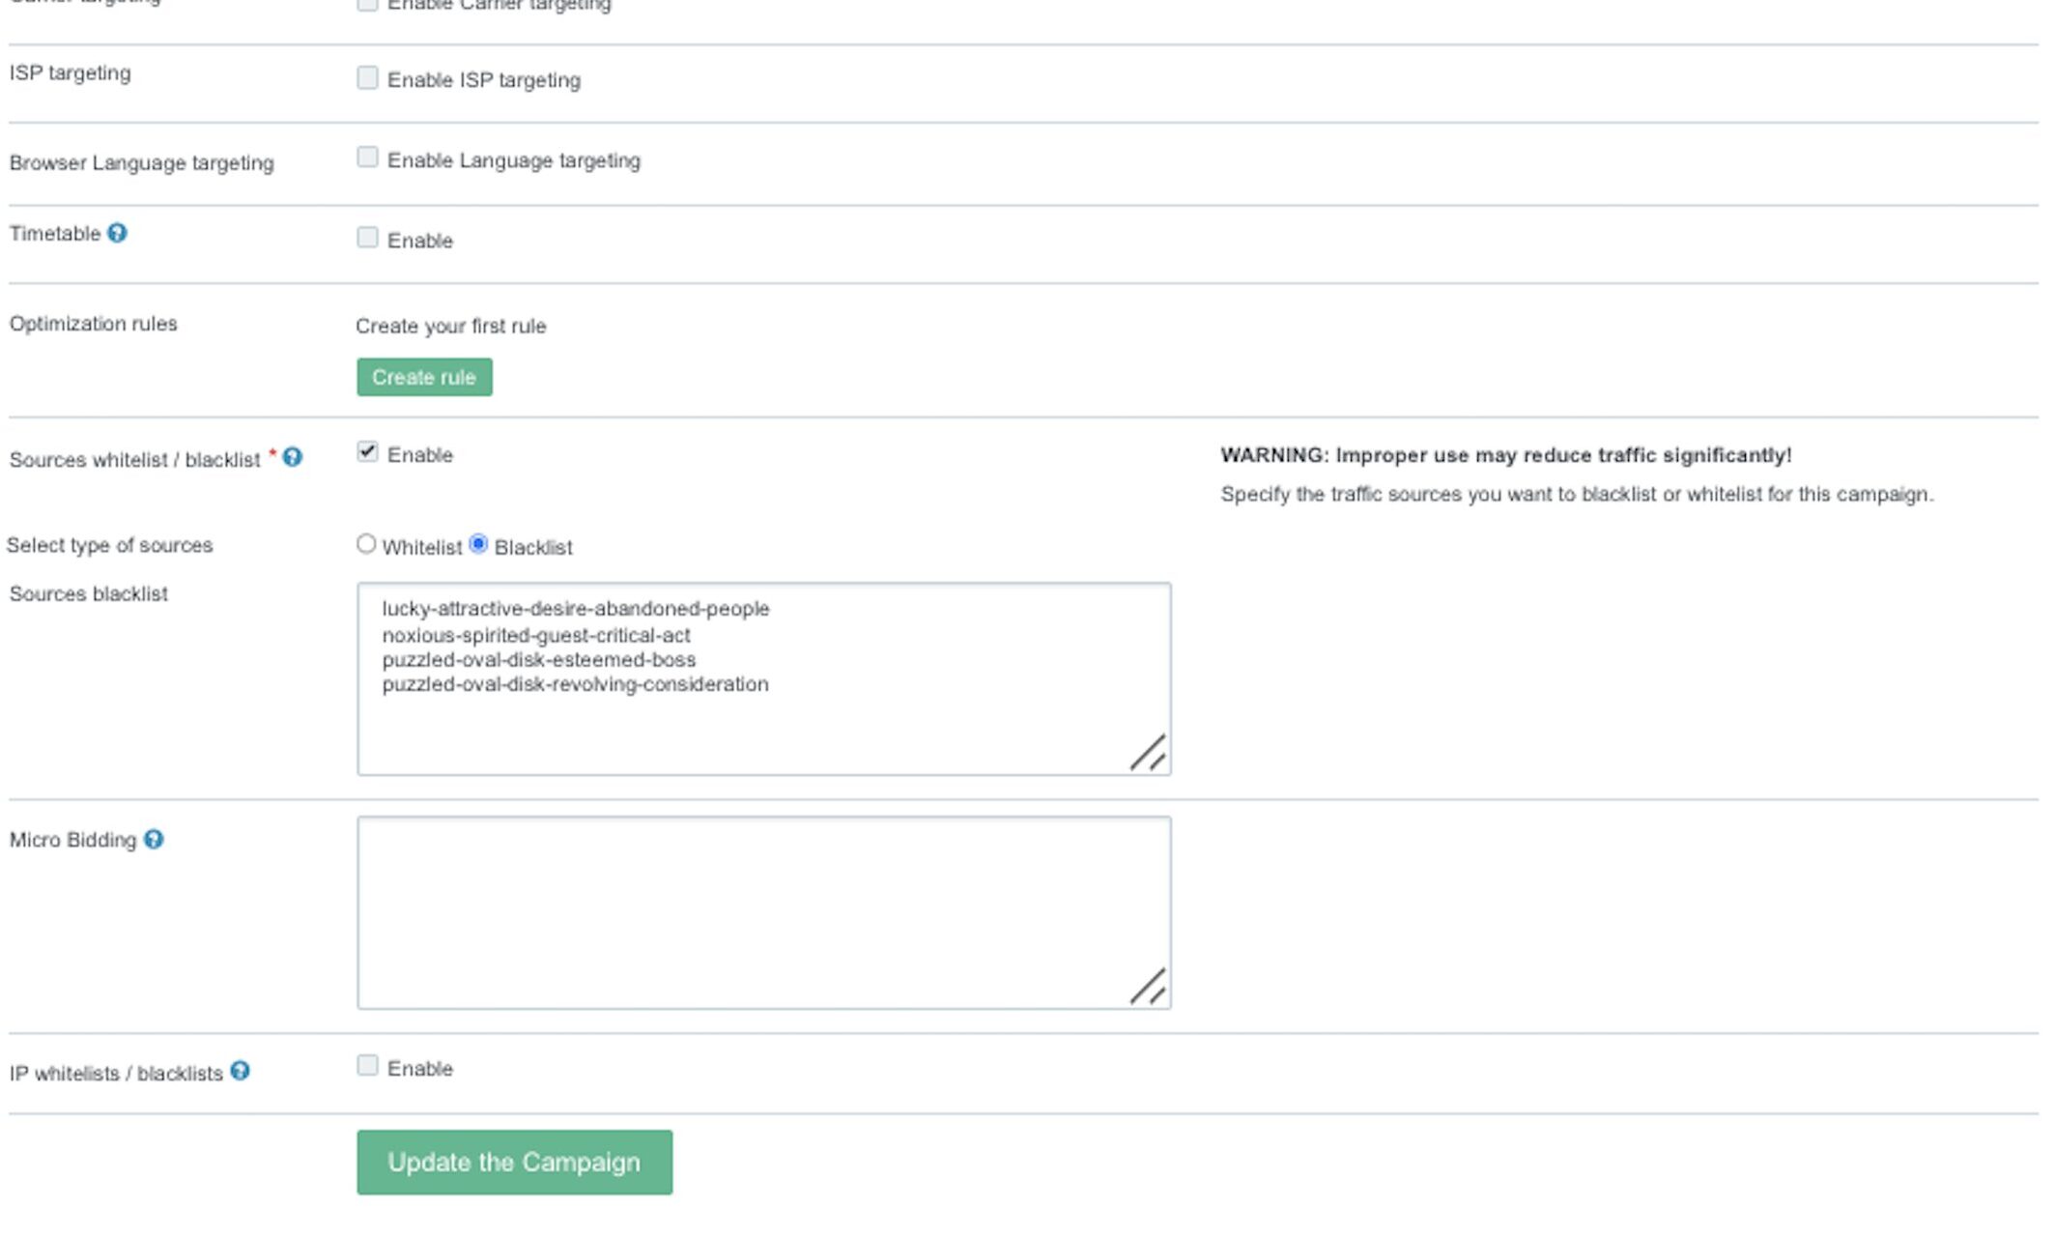Select the Whitelist radio option
Viewport: 2055px width, 1238px height.
tap(366, 544)
